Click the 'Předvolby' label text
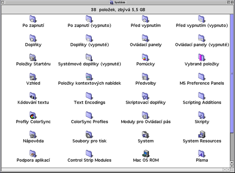The width and height of the screenshot is (235, 173). [146, 83]
